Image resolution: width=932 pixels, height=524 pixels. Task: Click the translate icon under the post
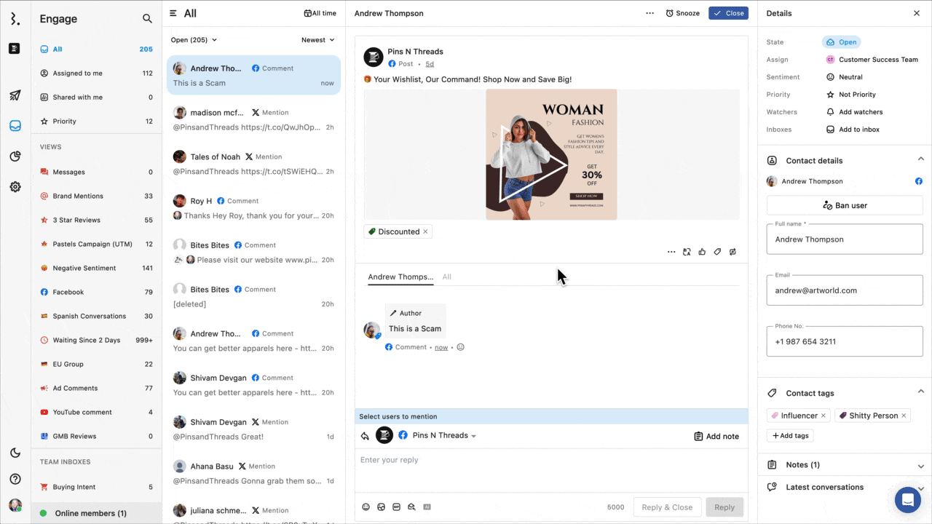(687, 252)
